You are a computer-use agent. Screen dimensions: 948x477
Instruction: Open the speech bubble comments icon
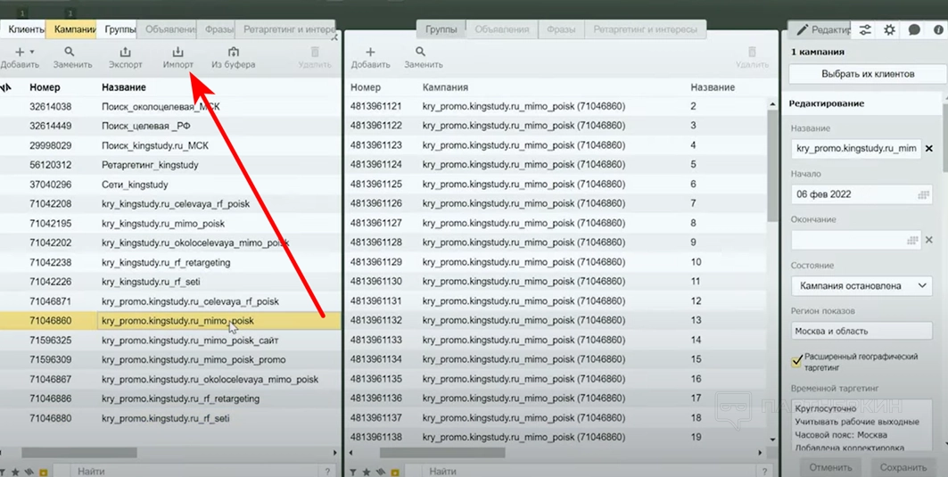pyautogui.click(x=914, y=29)
